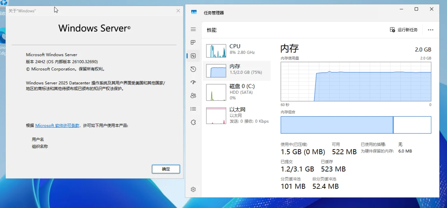Click '组织名称' label in About dialog

click(40, 146)
